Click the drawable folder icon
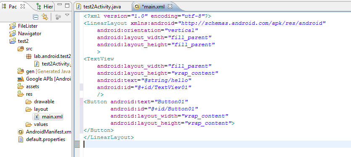 29,102
